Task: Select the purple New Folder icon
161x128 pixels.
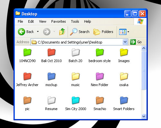Action: click(x=99, y=76)
